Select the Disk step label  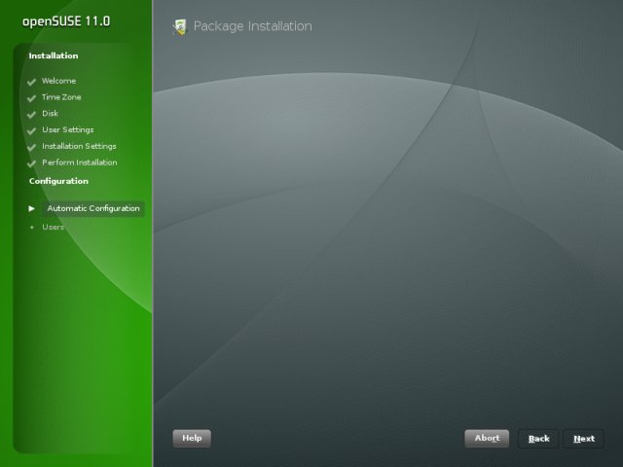pos(50,113)
